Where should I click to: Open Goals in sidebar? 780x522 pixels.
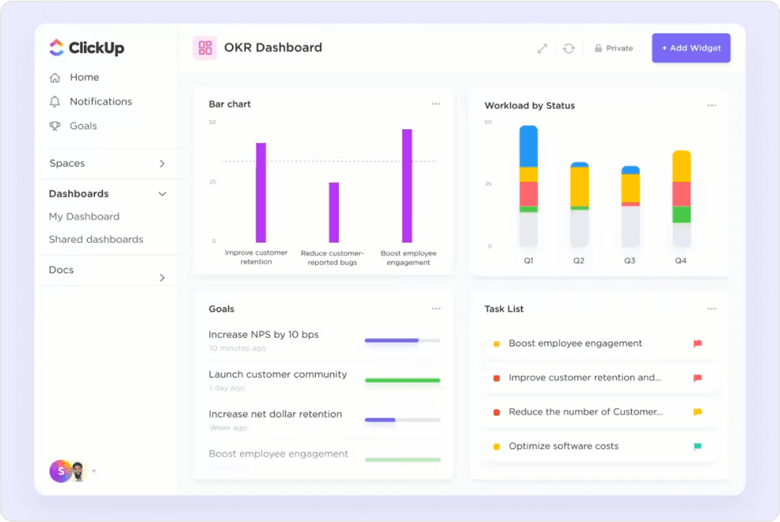83,125
